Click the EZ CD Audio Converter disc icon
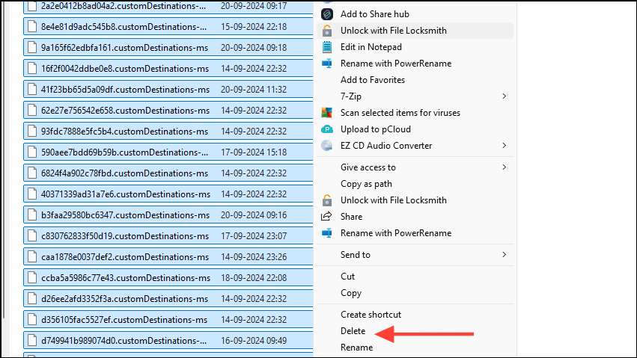This screenshot has height=358, width=637. [327, 146]
